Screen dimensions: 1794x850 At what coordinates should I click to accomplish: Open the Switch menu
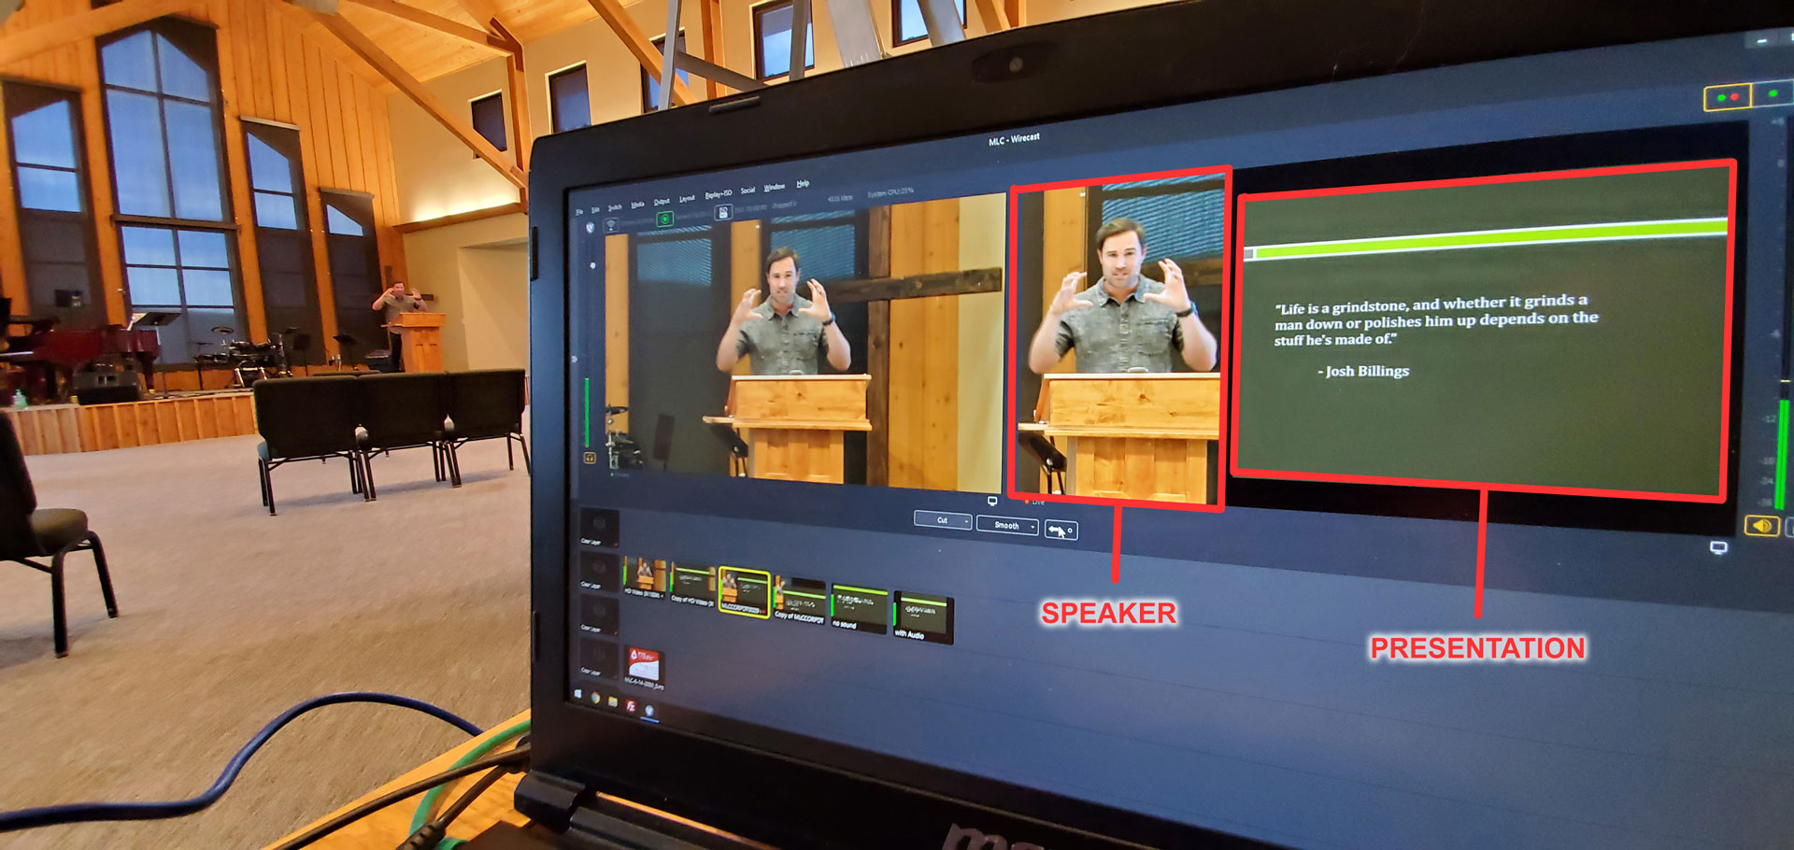[615, 206]
